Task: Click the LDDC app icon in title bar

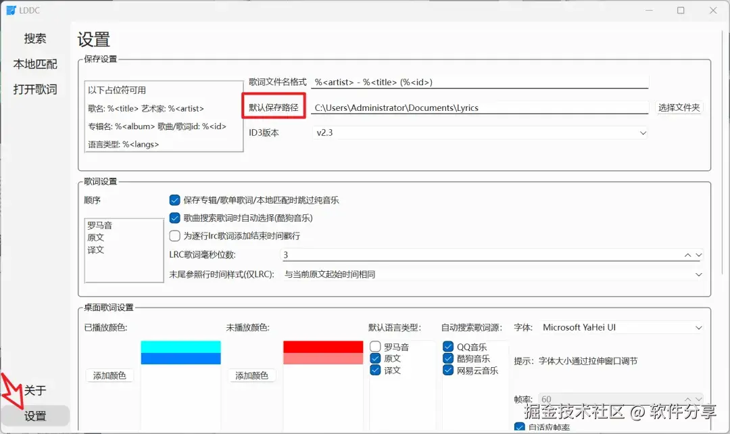Action: tap(11, 10)
